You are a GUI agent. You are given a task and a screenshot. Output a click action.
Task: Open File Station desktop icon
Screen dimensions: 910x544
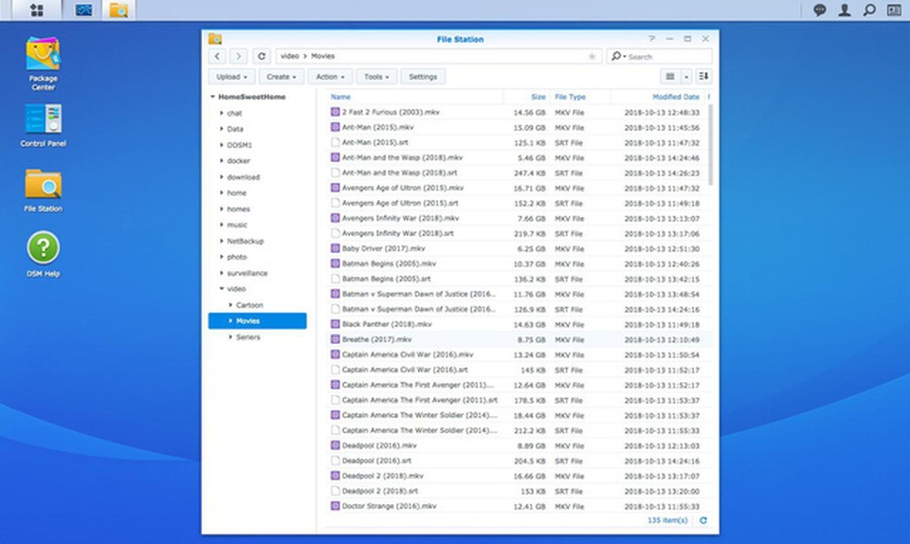(x=43, y=190)
